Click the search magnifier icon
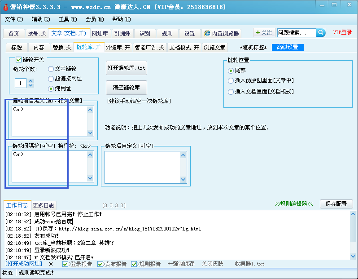Screen dimensions: 358x279 point(321,33)
